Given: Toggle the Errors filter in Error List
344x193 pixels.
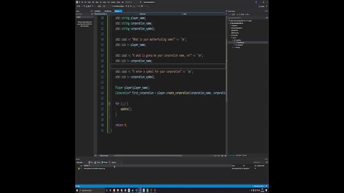Looking at the screenshot, I should 91,162.
